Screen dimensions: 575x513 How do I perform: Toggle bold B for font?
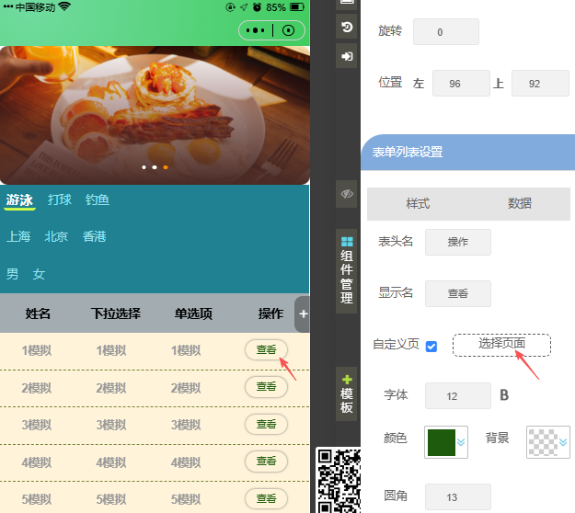point(504,395)
